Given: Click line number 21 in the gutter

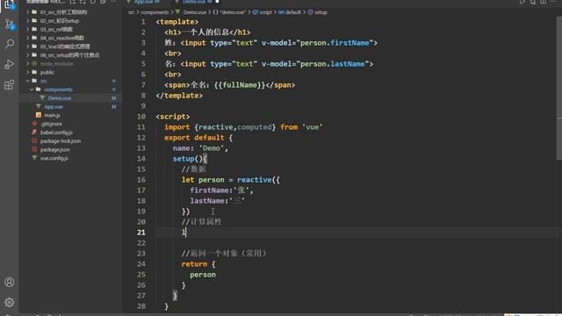Looking at the screenshot, I should click(x=141, y=233).
